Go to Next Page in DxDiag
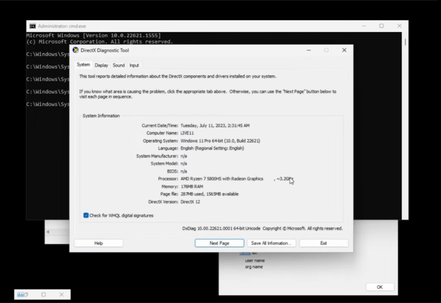The width and height of the screenshot is (441, 303). tap(219, 243)
